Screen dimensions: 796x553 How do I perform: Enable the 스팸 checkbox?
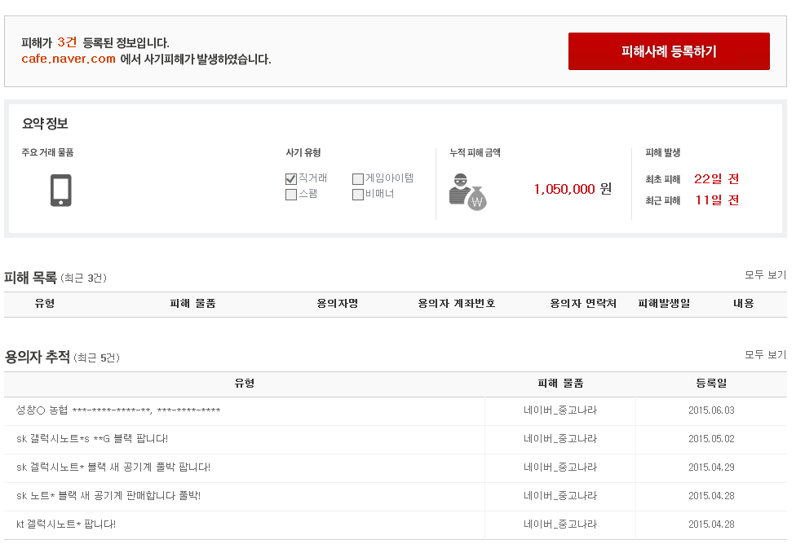(291, 195)
